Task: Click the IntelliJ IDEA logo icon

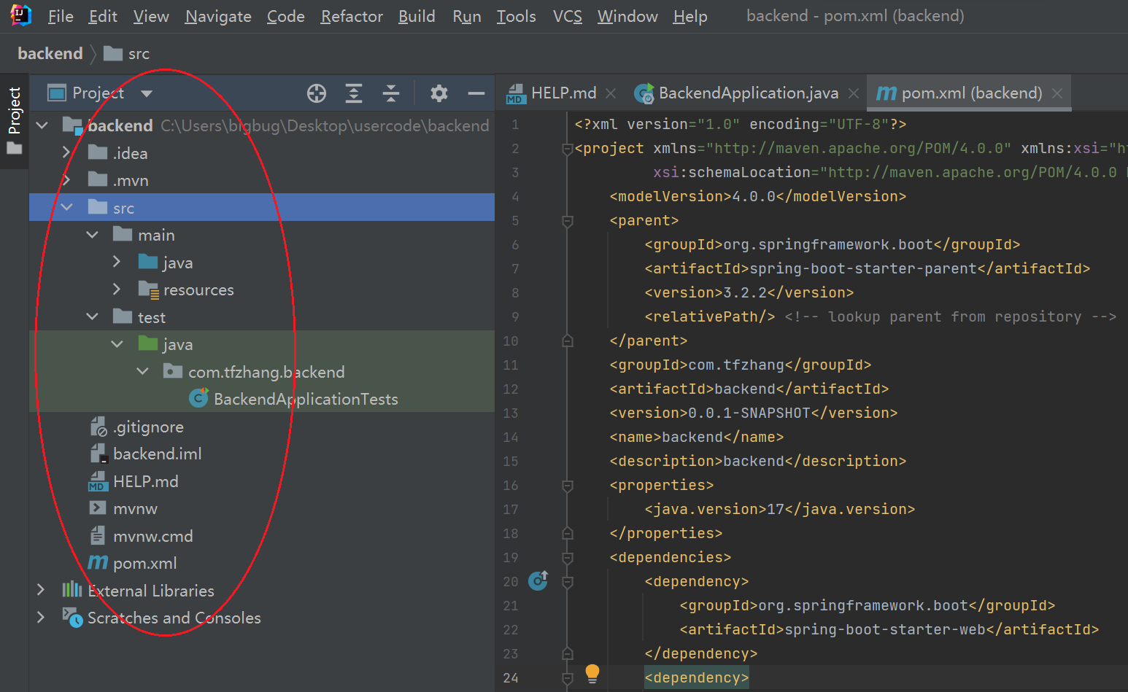Action: click(20, 15)
